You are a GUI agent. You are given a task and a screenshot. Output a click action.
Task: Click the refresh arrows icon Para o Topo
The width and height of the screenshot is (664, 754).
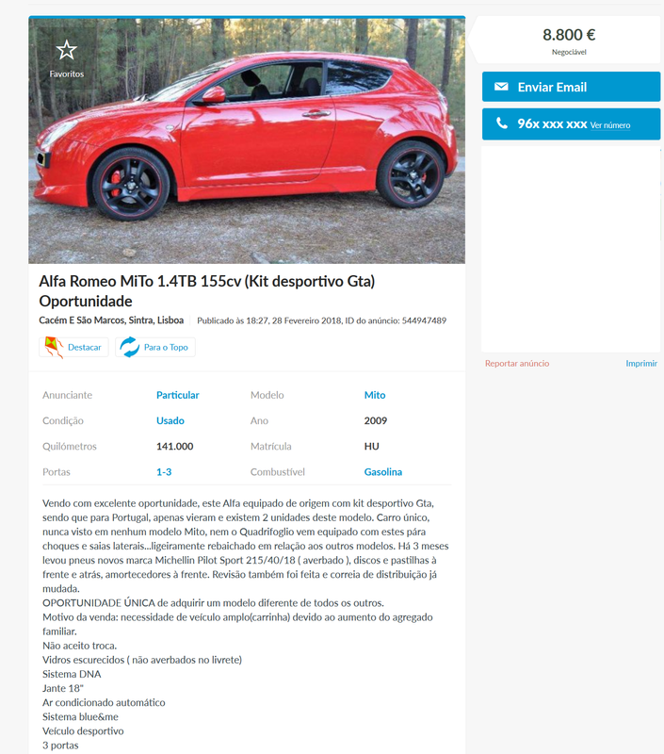(x=129, y=347)
